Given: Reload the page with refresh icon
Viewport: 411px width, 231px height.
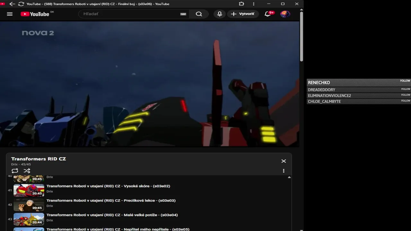Looking at the screenshot, I should pyautogui.click(x=21, y=4).
